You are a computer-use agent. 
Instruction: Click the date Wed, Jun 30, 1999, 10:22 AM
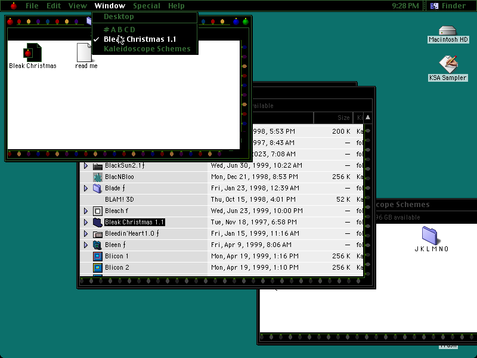[x=256, y=166]
